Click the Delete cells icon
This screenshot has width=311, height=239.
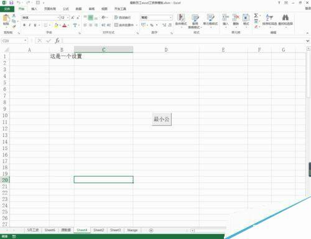pyautogui.click(x=236, y=17)
